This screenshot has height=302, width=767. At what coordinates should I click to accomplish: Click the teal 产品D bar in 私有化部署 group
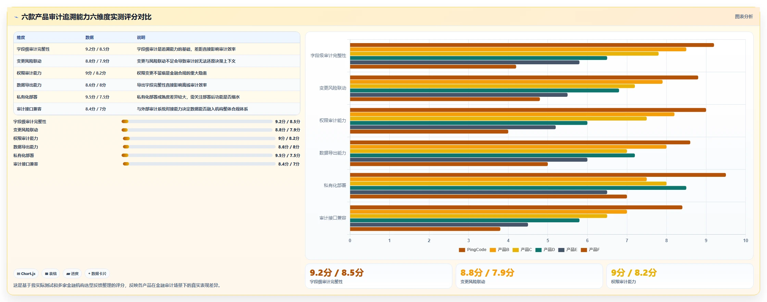[518, 188]
